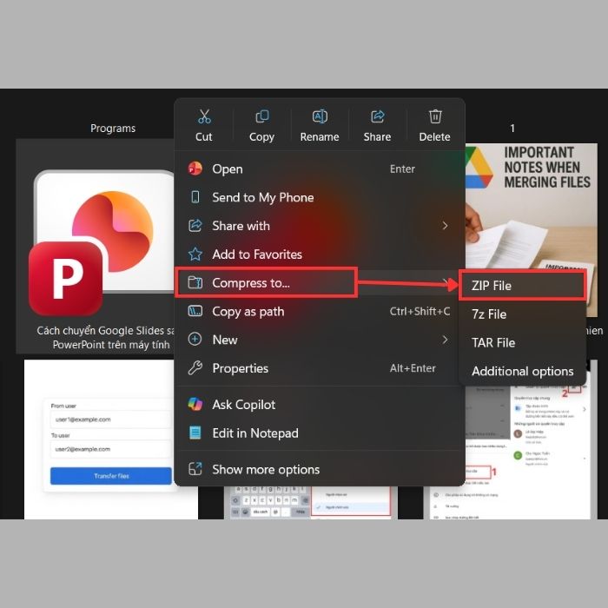Click the wrench icon for Properties
Screen dimensions: 608x608
[x=195, y=368]
